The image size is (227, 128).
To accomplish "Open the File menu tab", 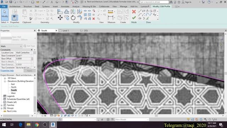I will 4,6.
